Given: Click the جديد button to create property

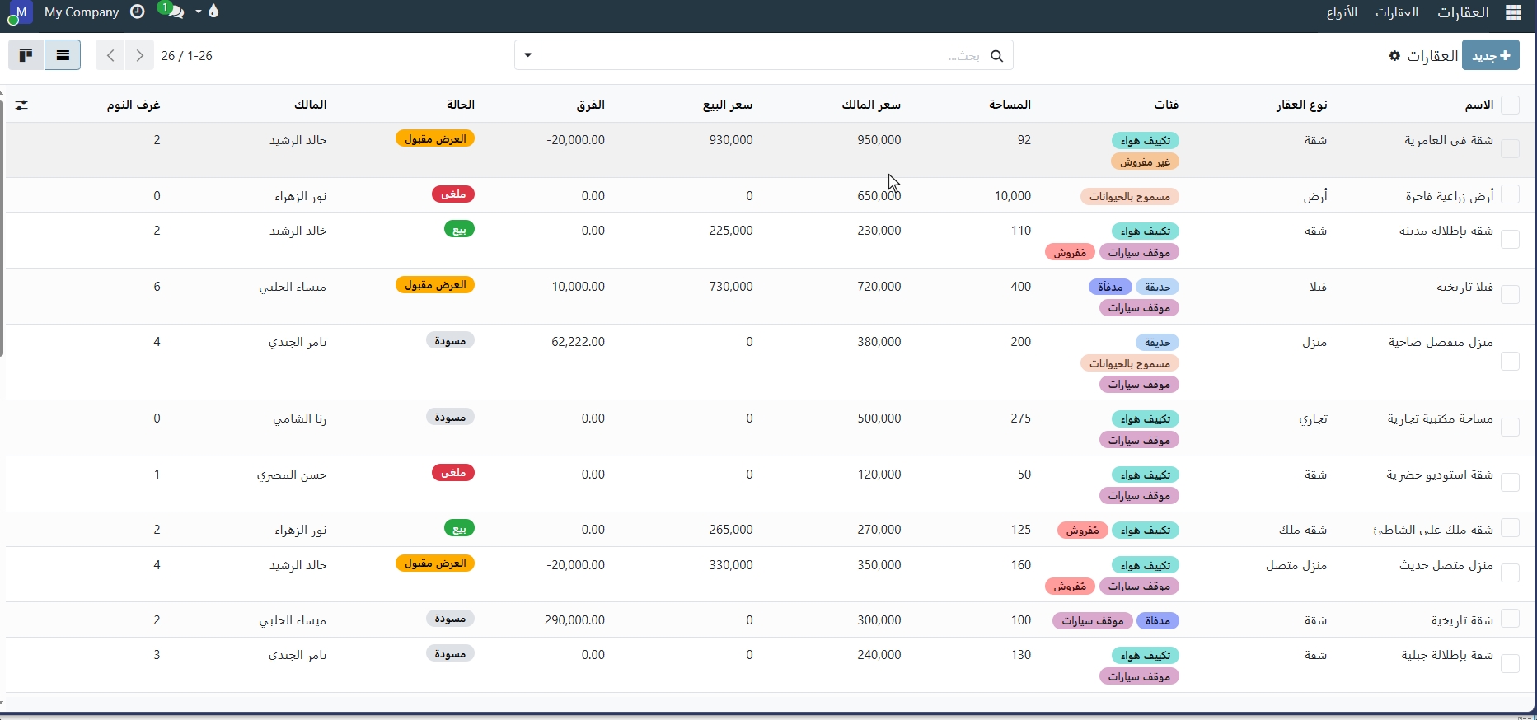Looking at the screenshot, I should click(x=1491, y=55).
